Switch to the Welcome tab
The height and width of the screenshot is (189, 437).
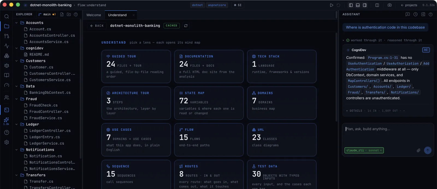(x=94, y=15)
